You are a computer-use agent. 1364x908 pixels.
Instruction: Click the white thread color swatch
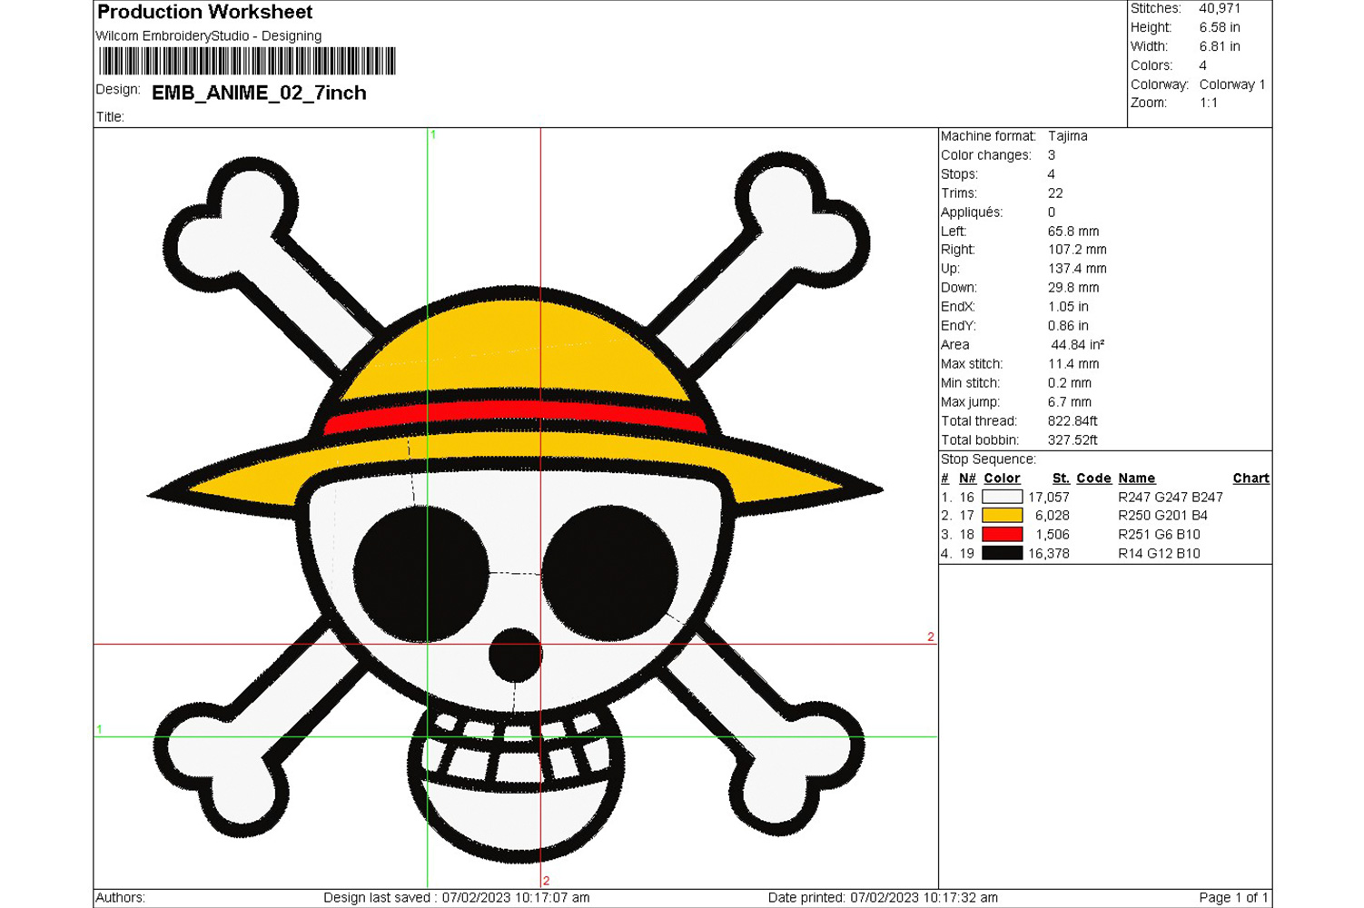1002,497
